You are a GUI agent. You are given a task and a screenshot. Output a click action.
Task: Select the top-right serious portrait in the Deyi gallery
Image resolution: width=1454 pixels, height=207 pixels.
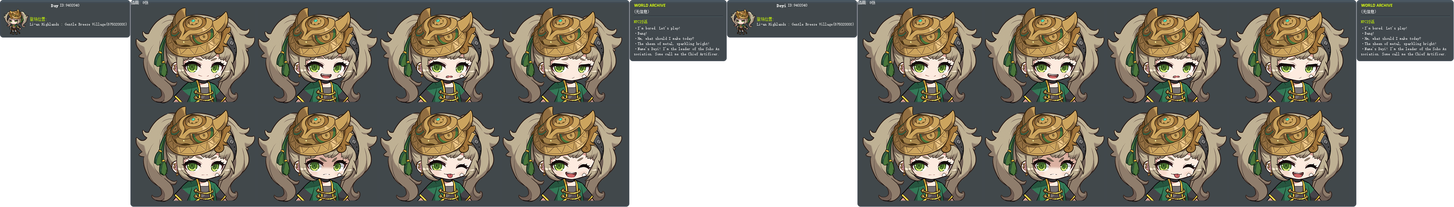[1289, 55]
